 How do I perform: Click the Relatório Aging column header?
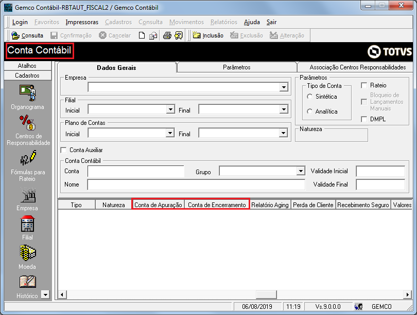click(x=270, y=205)
